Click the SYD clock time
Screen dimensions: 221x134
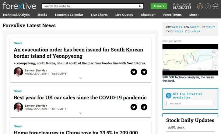click(195, 31)
